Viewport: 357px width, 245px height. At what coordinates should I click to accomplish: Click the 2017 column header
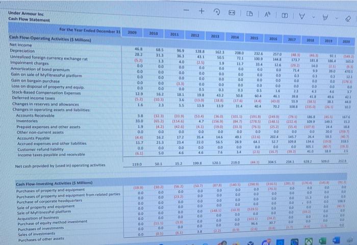[292, 39]
